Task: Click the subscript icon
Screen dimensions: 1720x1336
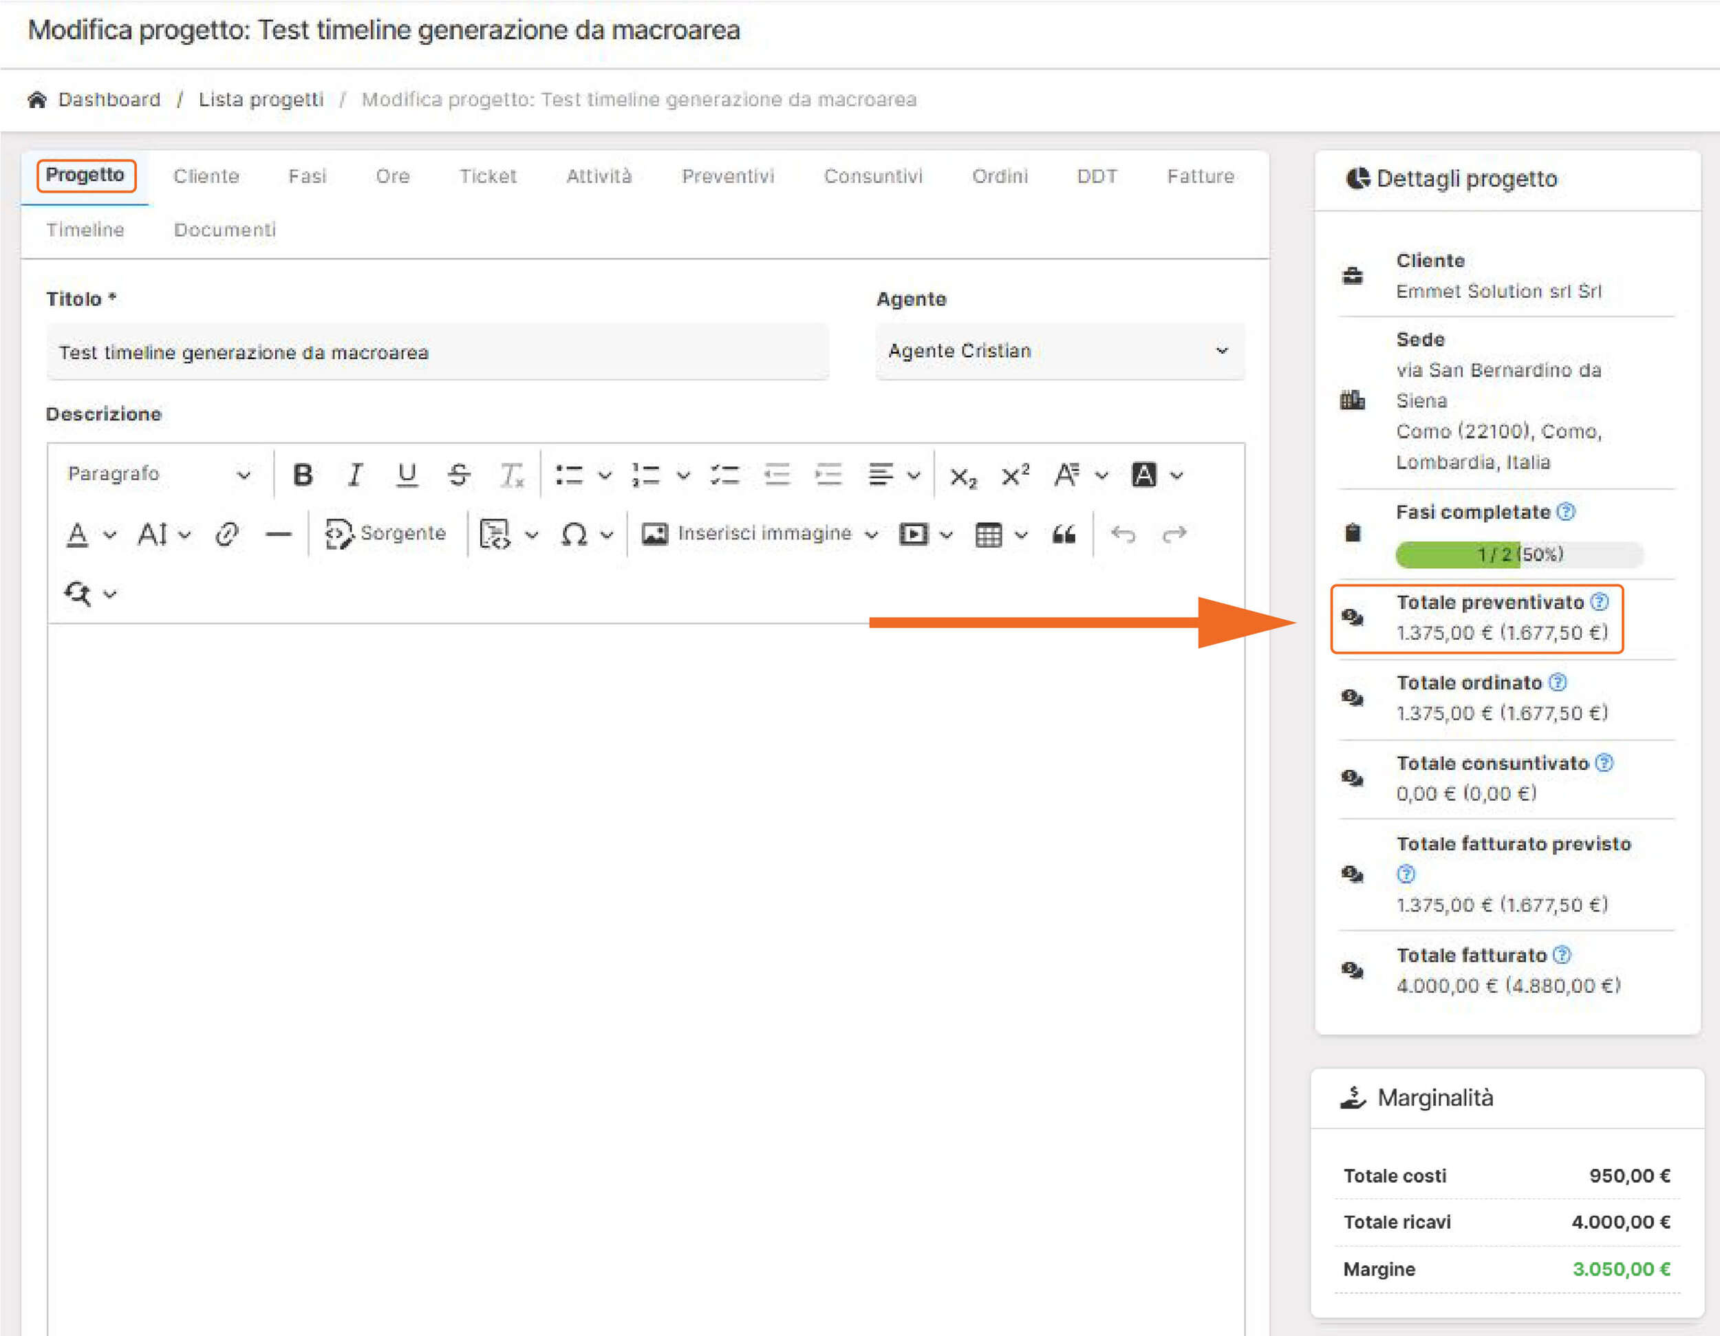Action: coord(963,476)
